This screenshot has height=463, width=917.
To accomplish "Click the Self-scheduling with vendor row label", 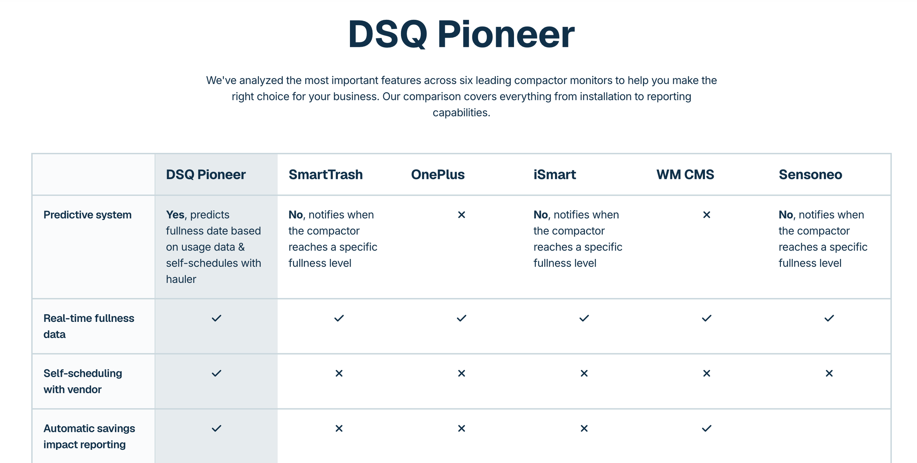I will (x=83, y=381).
